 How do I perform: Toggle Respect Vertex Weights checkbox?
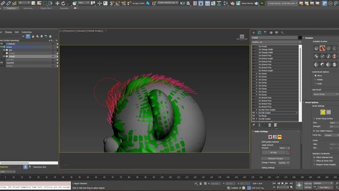point(314,164)
